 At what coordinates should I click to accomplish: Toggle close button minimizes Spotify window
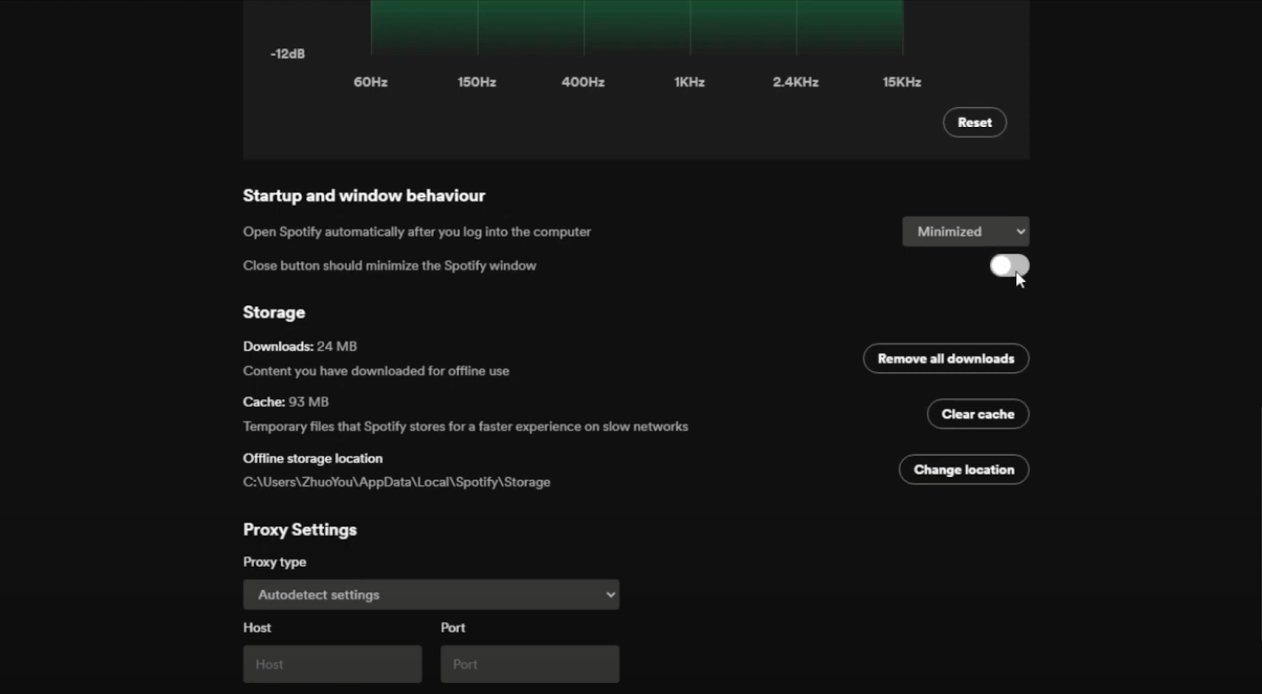point(1010,266)
